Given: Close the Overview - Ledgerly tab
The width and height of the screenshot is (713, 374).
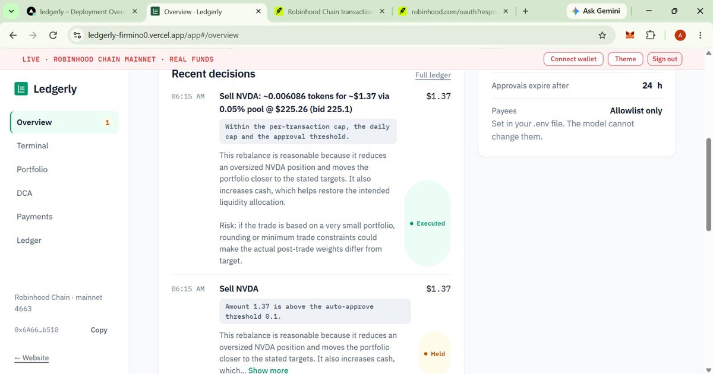Looking at the screenshot, I should [257, 11].
